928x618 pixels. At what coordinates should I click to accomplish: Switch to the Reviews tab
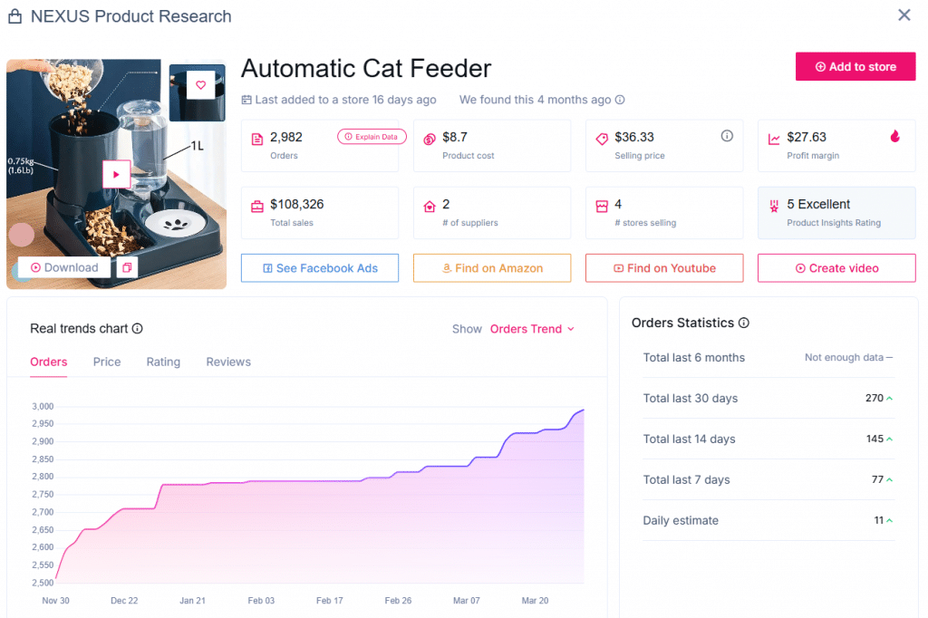tap(227, 362)
